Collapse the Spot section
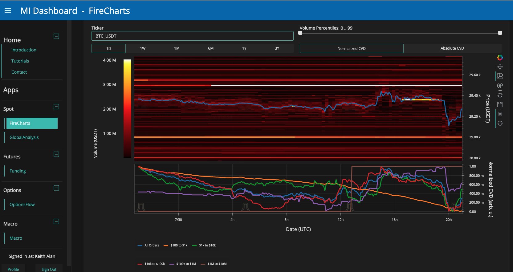This screenshot has height=272, width=513. tap(56, 107)
